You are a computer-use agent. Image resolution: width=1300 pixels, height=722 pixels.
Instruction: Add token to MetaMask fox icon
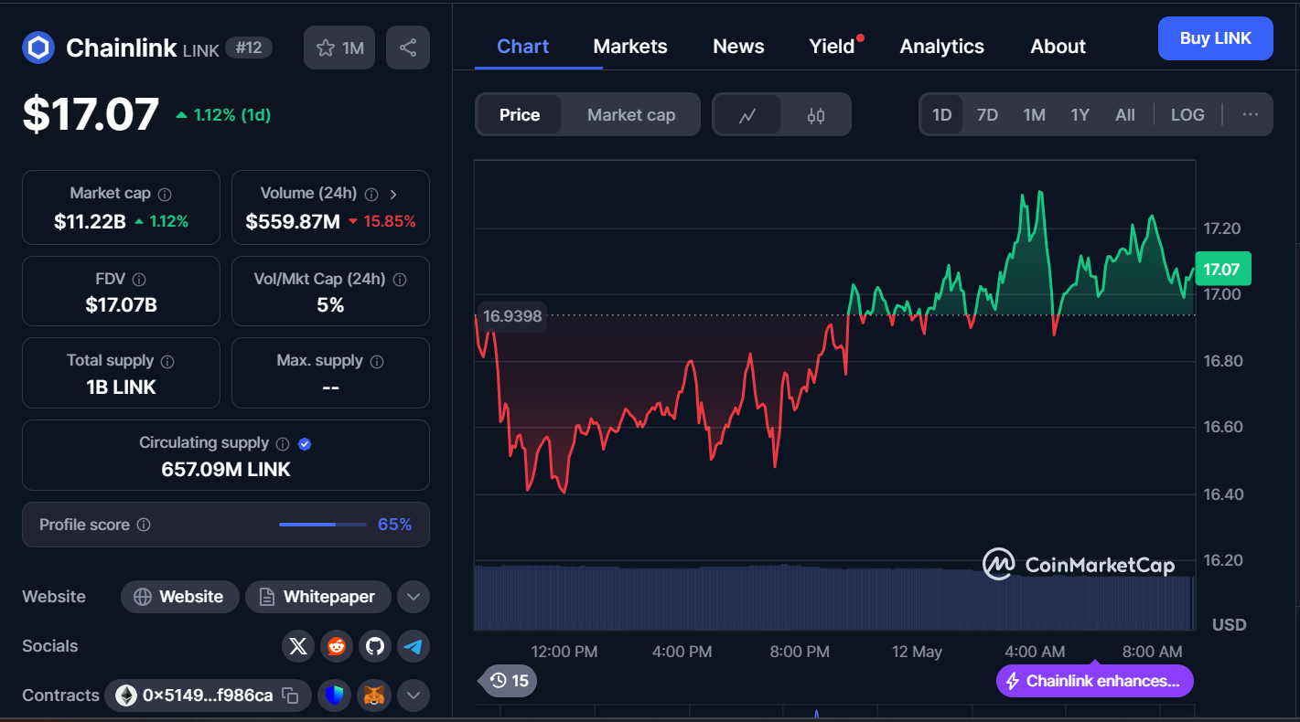[x=374, y=695]
